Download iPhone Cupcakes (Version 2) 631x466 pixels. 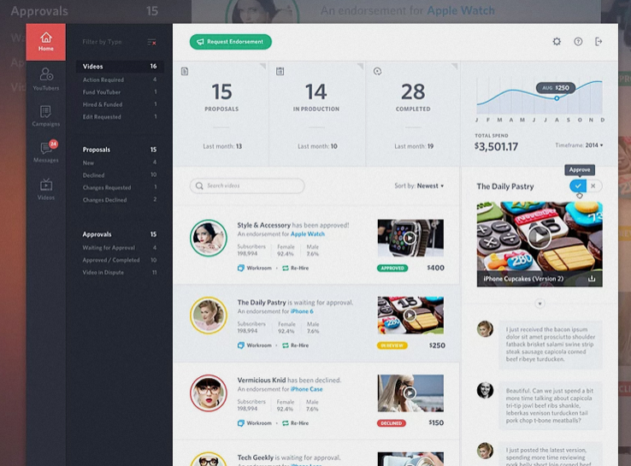[x=592, y=279]
